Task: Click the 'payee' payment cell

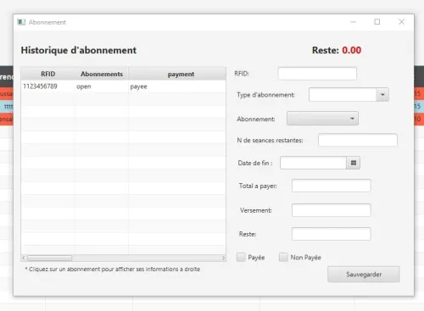Action: point(177,86)
